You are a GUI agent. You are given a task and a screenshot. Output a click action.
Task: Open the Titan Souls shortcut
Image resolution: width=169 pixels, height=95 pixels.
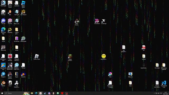(x=3, y=48)
